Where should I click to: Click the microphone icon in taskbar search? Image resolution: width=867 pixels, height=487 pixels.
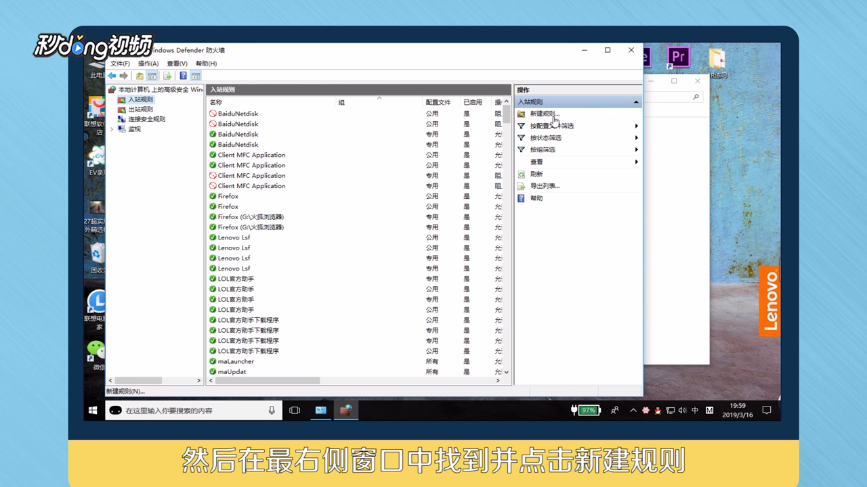[272, 410]
